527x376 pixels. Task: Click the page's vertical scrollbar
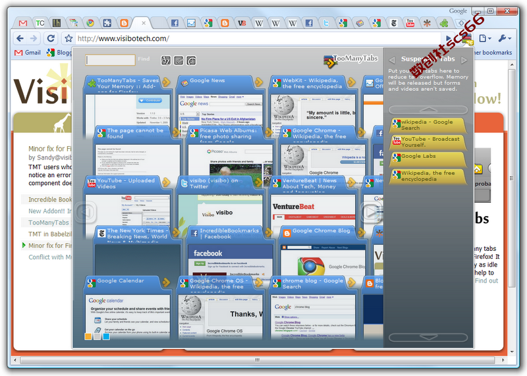[512, 177]
